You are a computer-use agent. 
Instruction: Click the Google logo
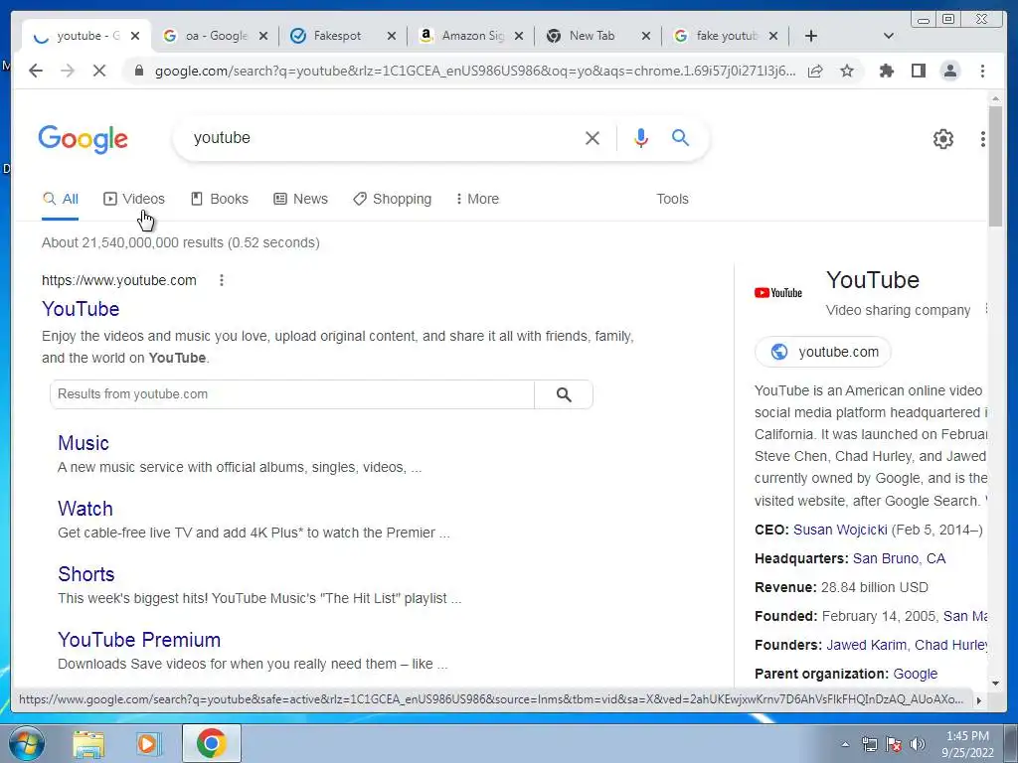(84, 139)
